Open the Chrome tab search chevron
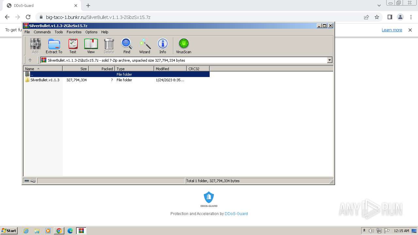 (x=379, y=6)
